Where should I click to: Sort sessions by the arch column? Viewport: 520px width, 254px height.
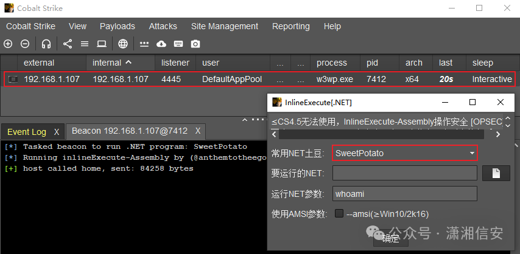(416, 63)
